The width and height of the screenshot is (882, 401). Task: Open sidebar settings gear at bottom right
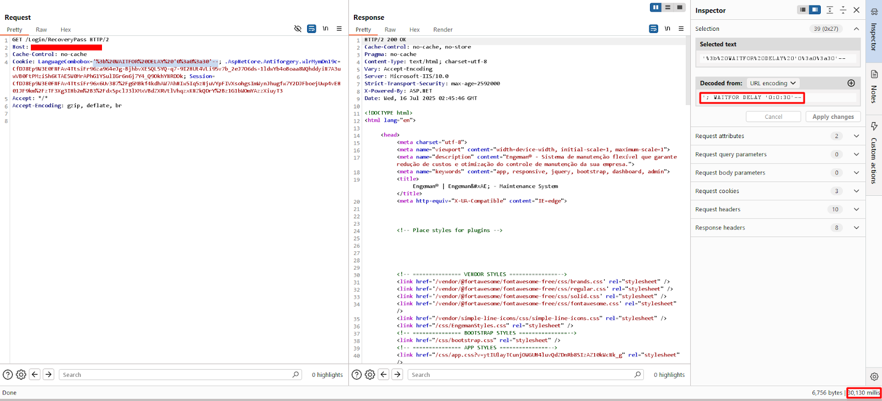click(874, 377)
